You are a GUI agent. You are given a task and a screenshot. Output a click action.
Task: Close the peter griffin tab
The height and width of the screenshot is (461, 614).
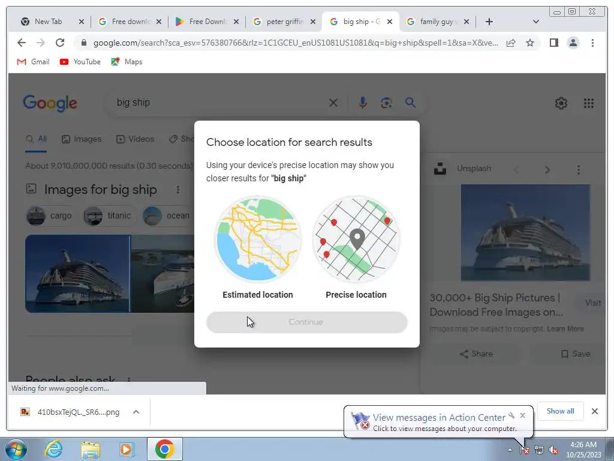313,22
